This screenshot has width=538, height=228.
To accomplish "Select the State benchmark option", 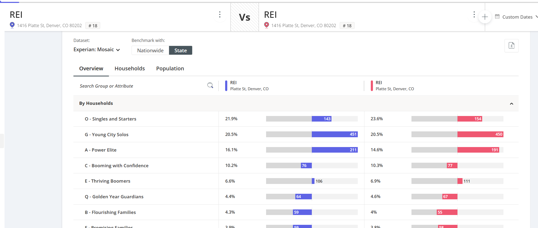I will click(x=180, y=50).
